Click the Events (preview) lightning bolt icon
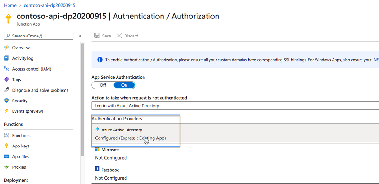The width and height of the screenshot is (379, 184). point(6,111)
